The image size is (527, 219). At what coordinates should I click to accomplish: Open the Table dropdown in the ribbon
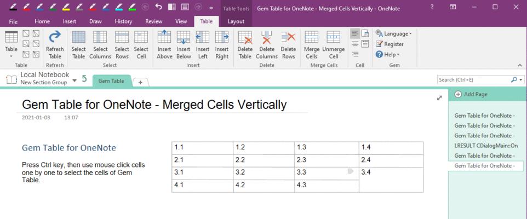pyautogui.click(x=11, y=44)
